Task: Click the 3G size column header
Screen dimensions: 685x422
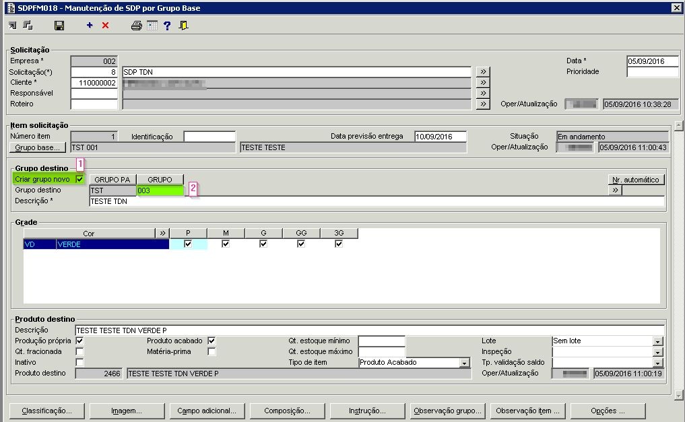Action: tap(339, 233)
